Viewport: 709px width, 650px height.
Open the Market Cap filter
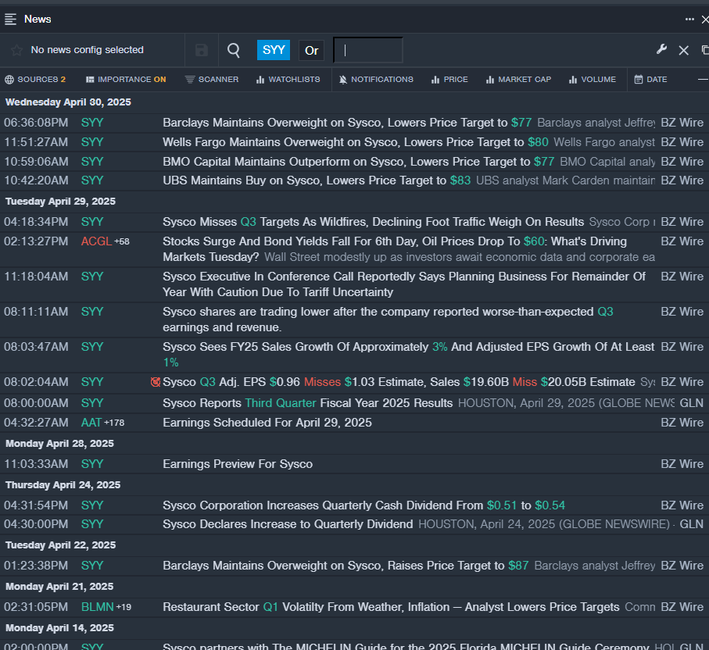coord(518,80)
